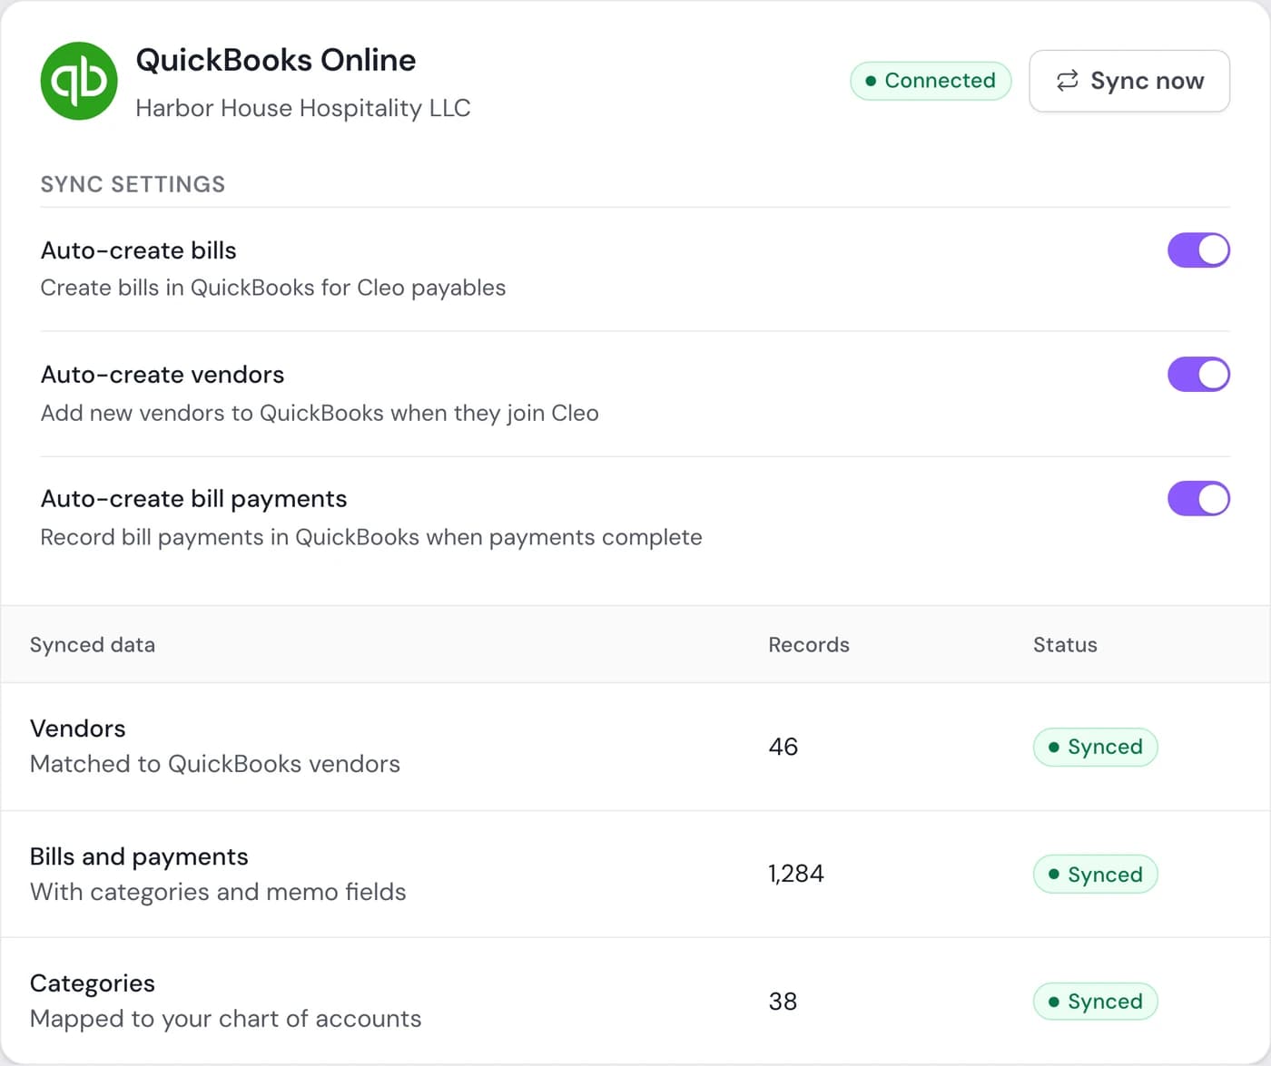
Task: Click 'Mapped to your chart of accounts'
Action: [226, 1019]
